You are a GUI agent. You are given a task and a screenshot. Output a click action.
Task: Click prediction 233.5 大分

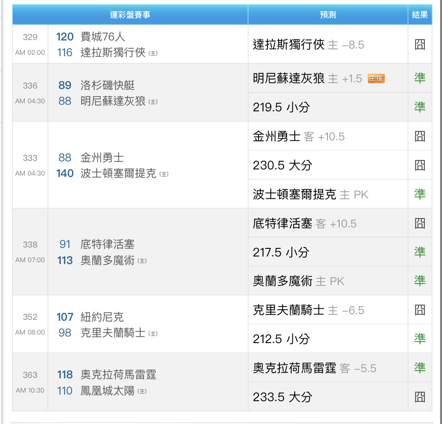(282, 397)
